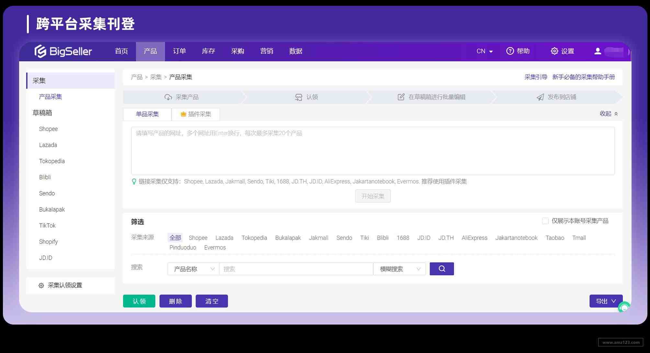Viewport: 650px width, 353px height.
Task: Open Lazada draft box in sidebar
Action: coord(48,145)
